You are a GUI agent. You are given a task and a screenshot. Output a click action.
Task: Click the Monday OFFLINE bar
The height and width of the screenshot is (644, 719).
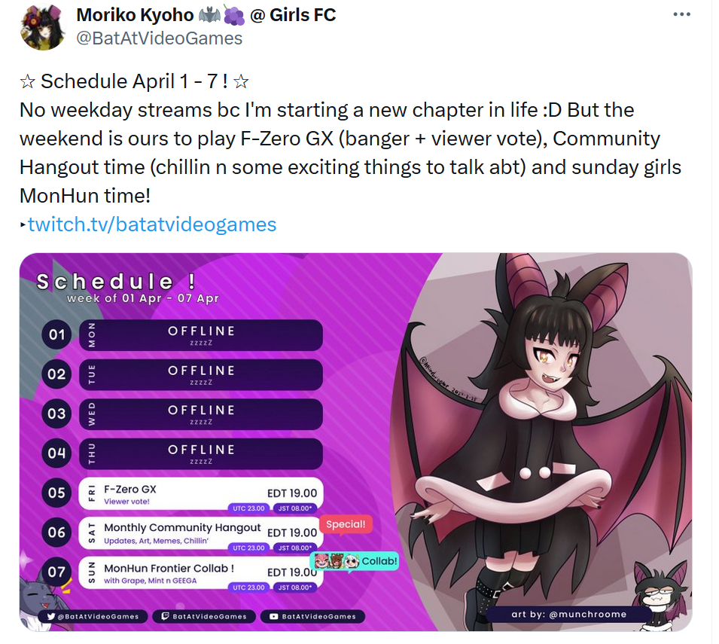pyautogui.click(x=201, y=335)
